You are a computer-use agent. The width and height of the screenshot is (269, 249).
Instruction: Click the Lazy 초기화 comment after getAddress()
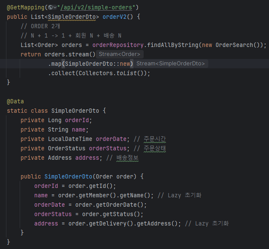click(x=207, y=224)
